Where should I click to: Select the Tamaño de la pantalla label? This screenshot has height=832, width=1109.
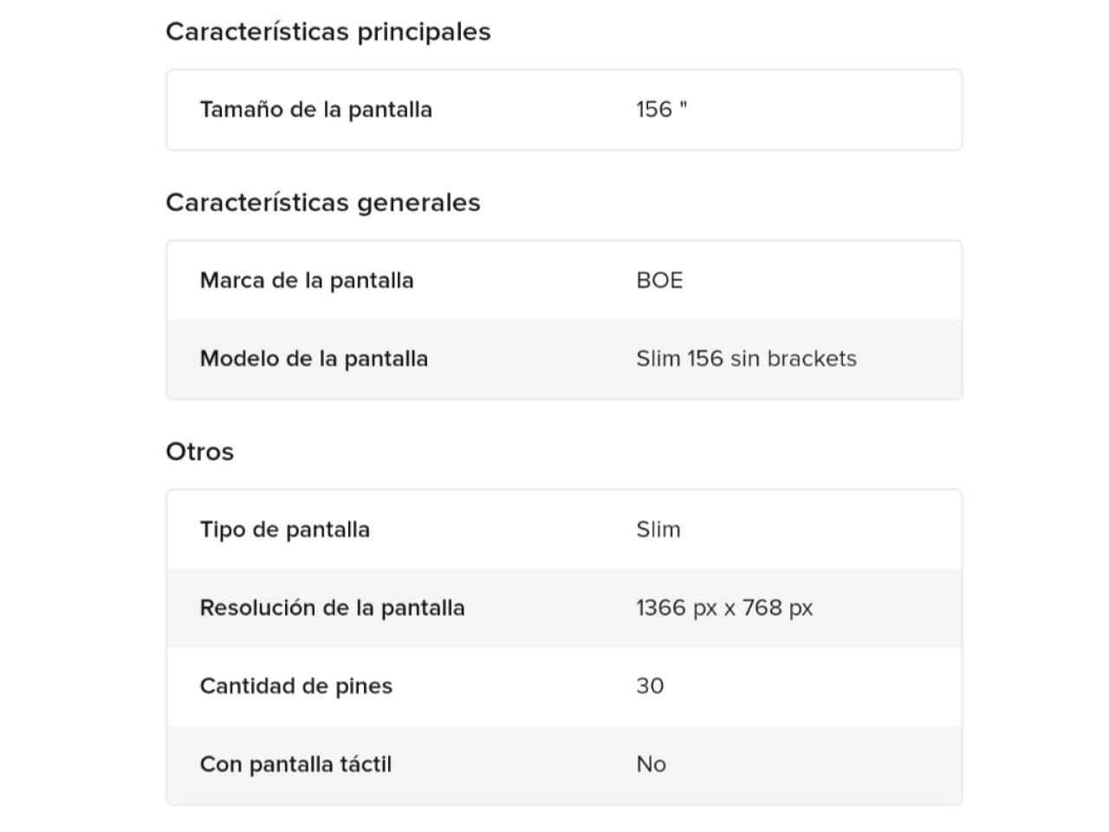click(x=315, y=110)
